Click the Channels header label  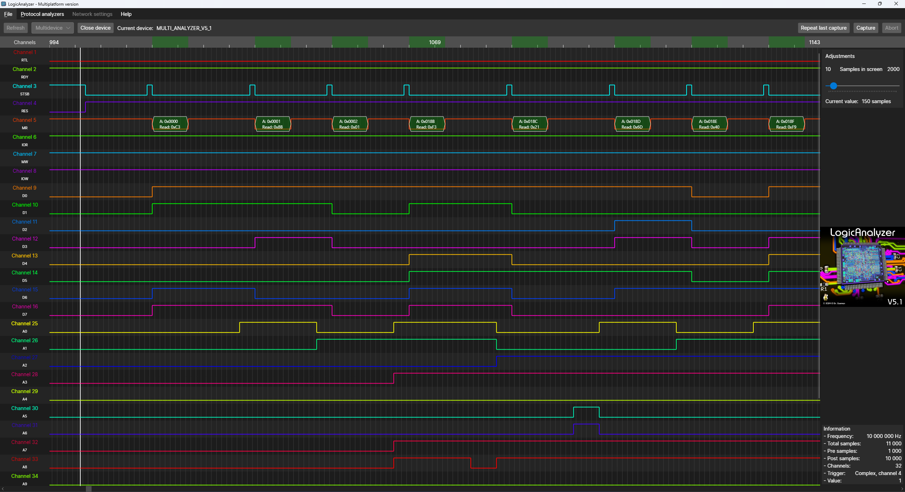click(x=25, y=42)
